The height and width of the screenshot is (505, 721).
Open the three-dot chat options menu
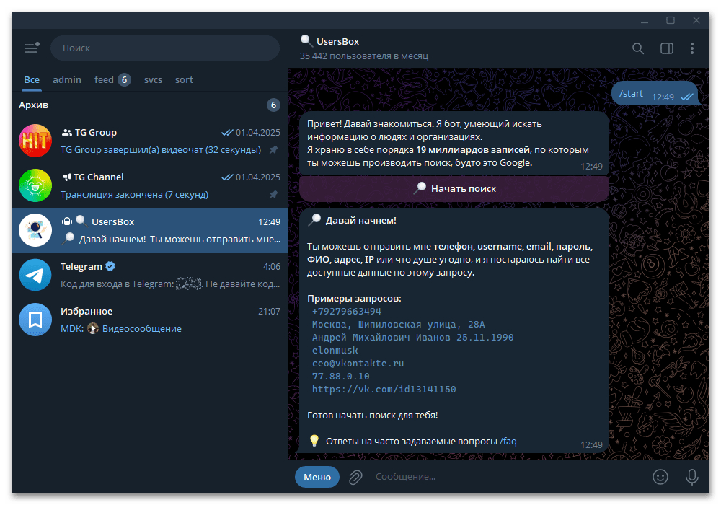[692, 48]
